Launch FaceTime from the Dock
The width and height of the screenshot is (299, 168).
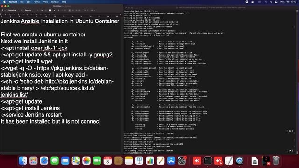tap(97, 161)
